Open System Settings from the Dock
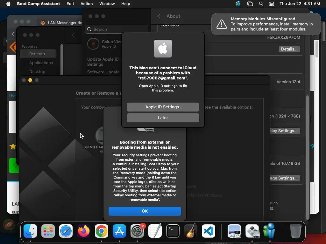The image size is (326, 244). [137, 231]
